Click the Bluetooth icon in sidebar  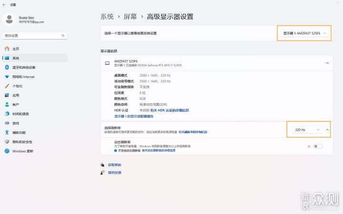[7, 67]
